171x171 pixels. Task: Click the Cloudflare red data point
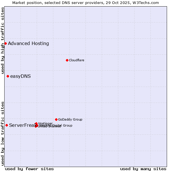pyautogui.click(x=67, y=60)
